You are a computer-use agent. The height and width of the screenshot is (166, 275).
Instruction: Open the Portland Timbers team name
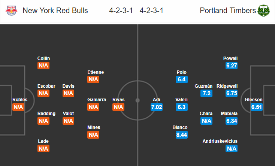click(228, 10)
